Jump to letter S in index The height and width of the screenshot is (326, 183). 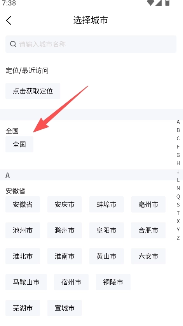point(178,204)
